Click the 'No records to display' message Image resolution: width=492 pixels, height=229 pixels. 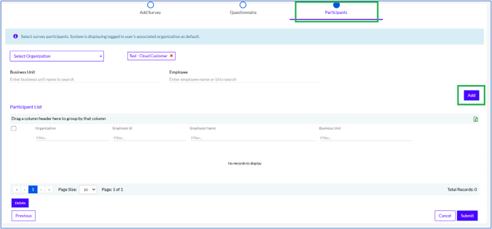coord(245,164)
